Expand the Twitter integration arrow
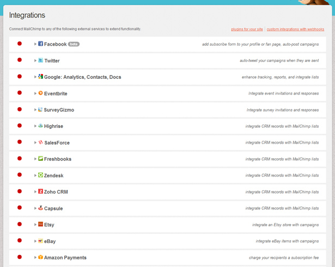Viewport: 335px width, 267px height. coord(35,60)
